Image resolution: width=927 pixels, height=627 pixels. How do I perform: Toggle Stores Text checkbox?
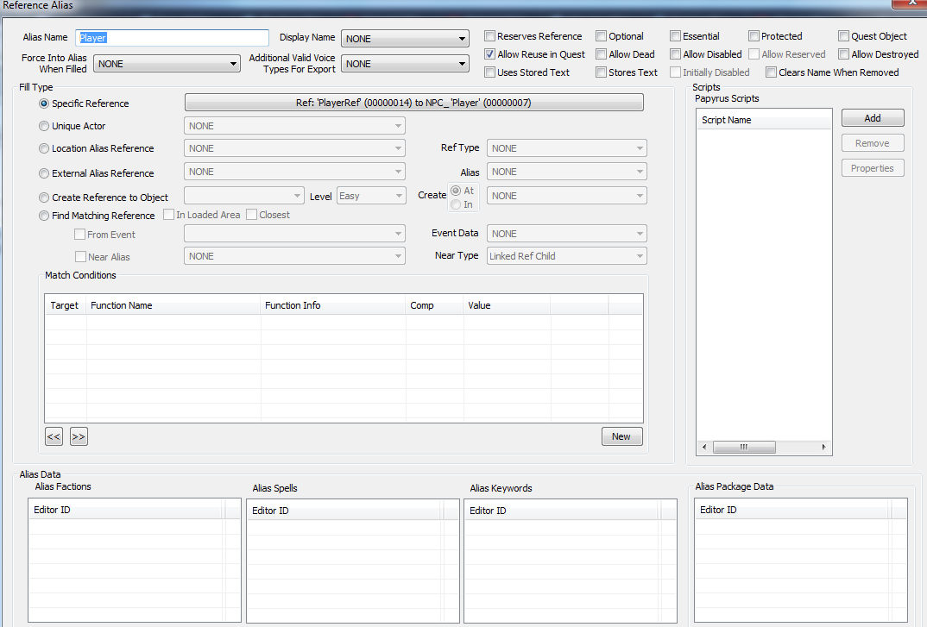tap(602, 72)
